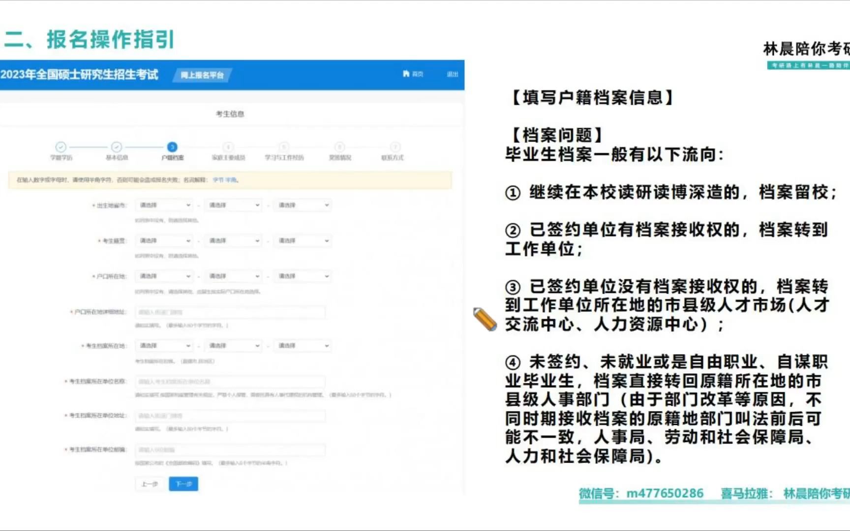
Task: Open the 考生档案所在地 district dropdown
Action: [303, 346]
